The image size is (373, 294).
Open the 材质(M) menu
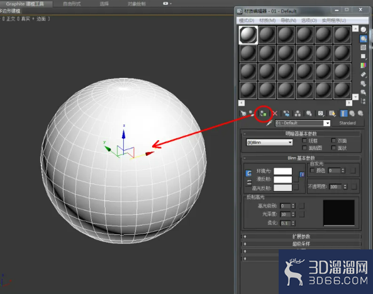click(267, 21)
